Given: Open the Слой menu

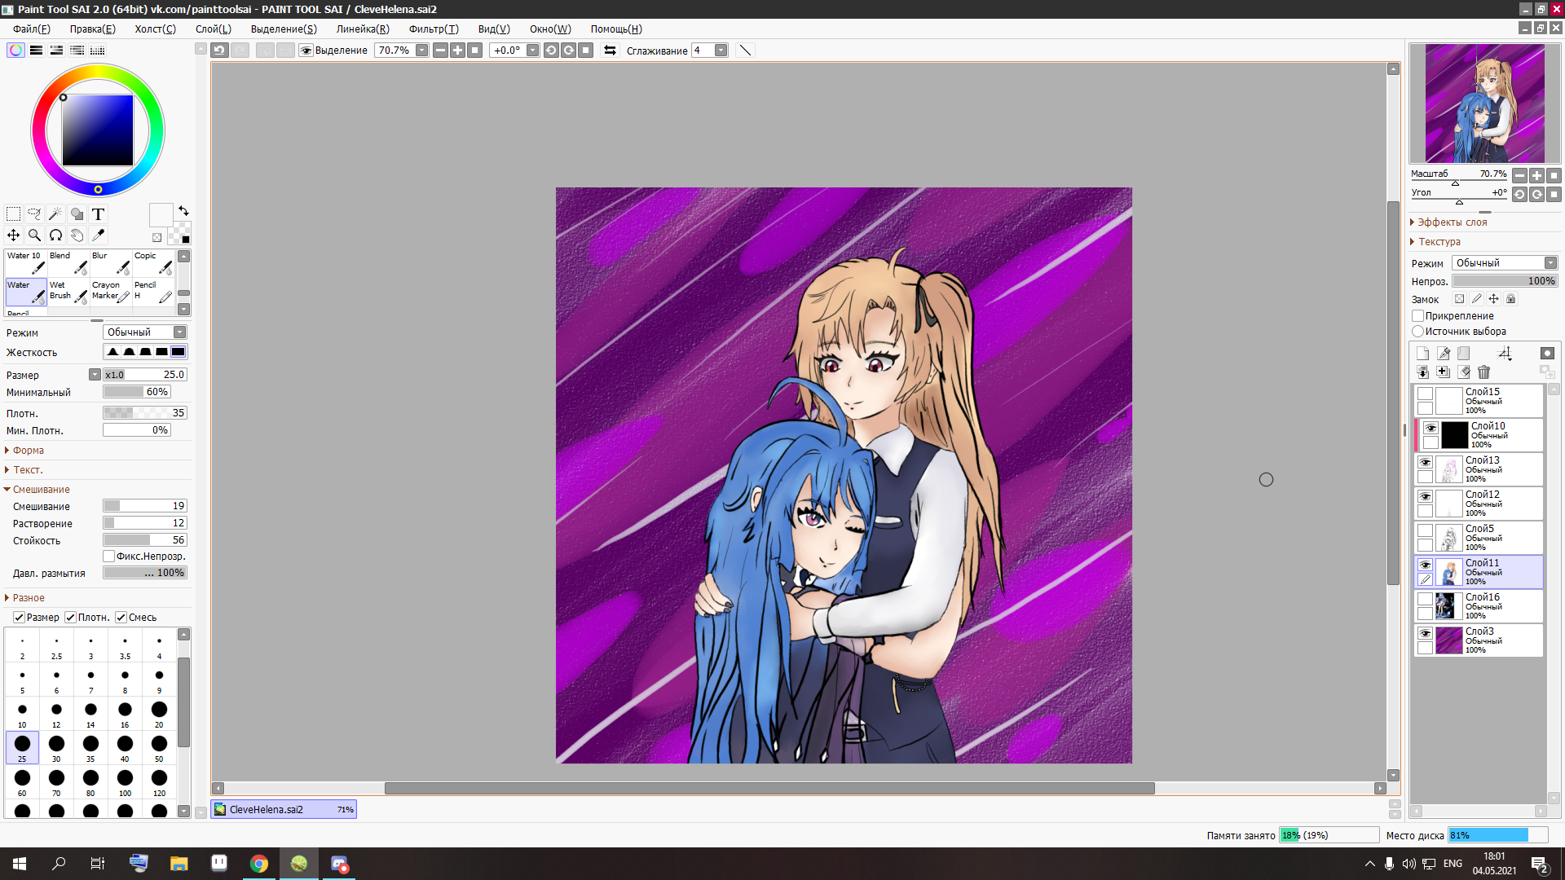Looking at the screenshot, I should [x=213, y=29].
